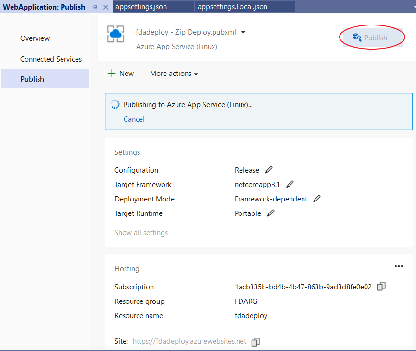Click the Target Framework label
The width and height of the screenshot is (416, 351).
click(143, 185)
